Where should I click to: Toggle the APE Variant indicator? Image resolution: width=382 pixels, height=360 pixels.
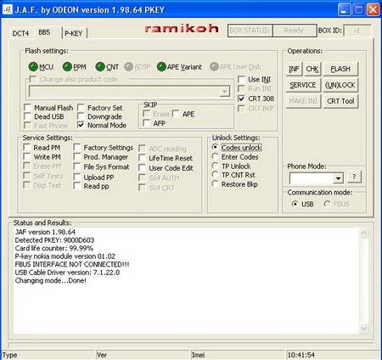pos(161,67)
